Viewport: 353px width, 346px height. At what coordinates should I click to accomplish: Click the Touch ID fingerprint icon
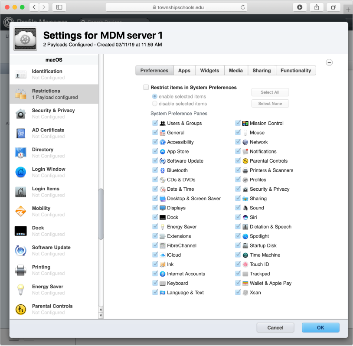245,264
